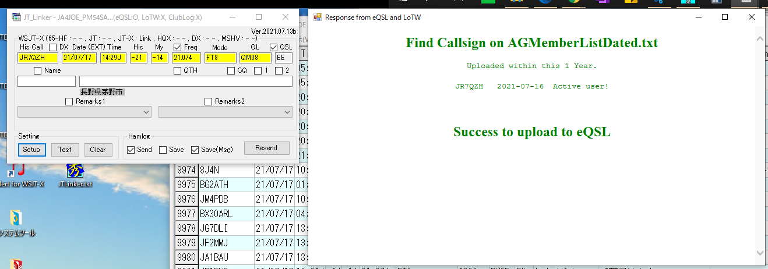Click the Clear button
Viewport: 768px width, 269px height.
[x=98, y=150]
